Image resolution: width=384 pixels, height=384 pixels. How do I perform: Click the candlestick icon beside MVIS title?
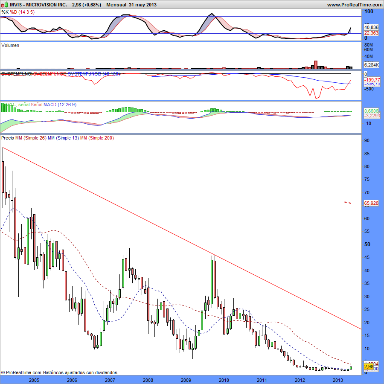pos(5,4)
